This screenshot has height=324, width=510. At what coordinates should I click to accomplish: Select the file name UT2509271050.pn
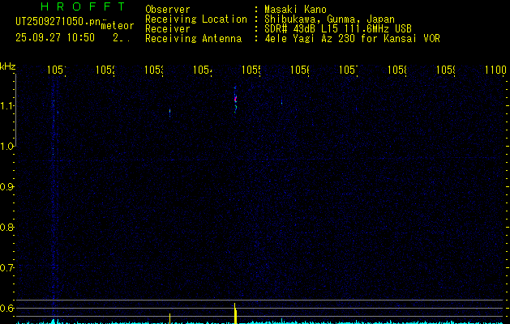coord(58,22)
